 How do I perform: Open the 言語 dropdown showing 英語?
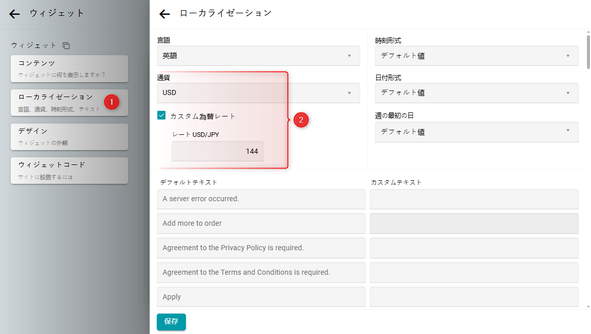point(258,56)
